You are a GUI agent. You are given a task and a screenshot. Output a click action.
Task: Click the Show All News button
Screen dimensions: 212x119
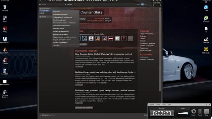84,108
